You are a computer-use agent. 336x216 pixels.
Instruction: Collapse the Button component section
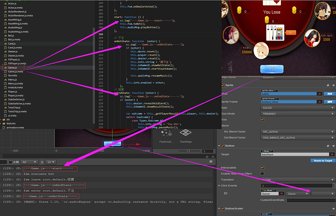pyautogui.click(x=219, y=146)
